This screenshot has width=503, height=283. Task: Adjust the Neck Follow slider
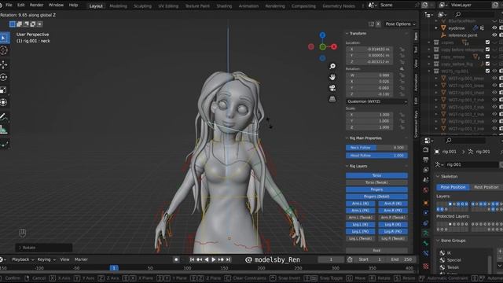[x=376, y=148]
